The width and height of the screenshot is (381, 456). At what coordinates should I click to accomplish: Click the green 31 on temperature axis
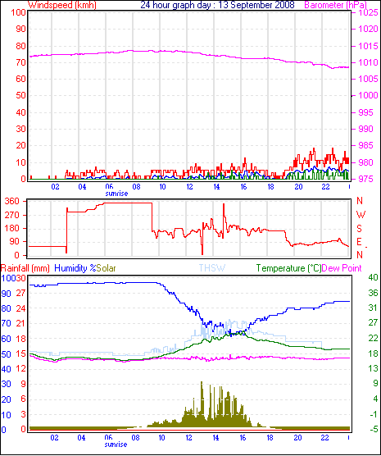coord(373,308)
